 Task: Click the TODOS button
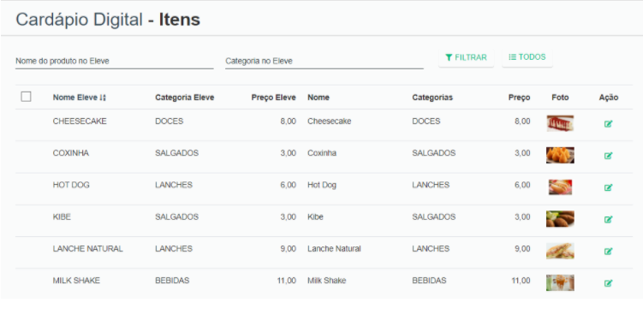527,57
